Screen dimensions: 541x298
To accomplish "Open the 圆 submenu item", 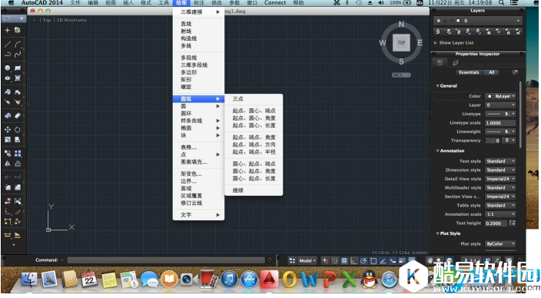I will tap(198, 106).
